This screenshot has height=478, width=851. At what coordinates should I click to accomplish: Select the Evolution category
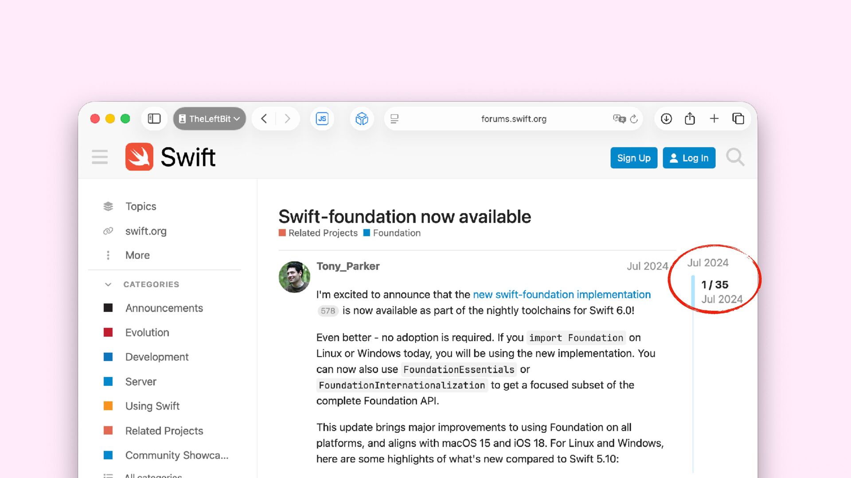coord(147,332)
